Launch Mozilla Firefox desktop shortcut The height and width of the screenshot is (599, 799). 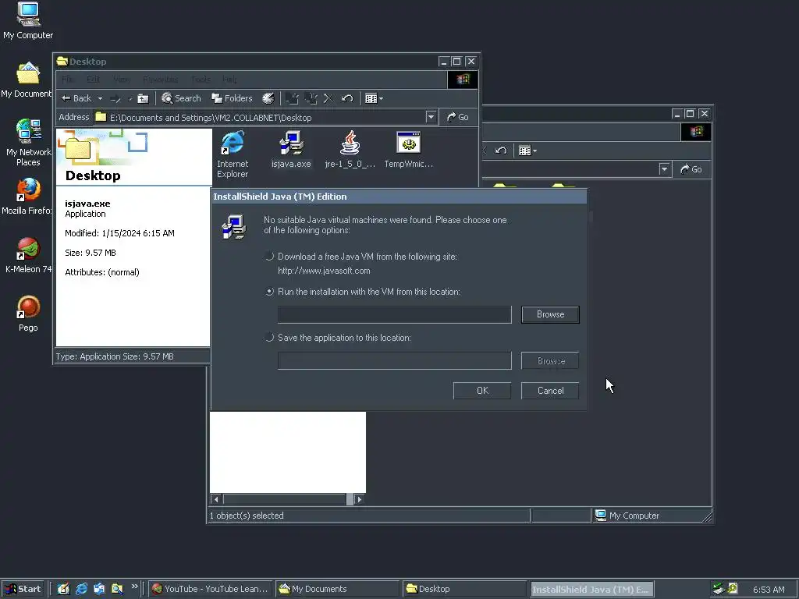click(27, 196)
